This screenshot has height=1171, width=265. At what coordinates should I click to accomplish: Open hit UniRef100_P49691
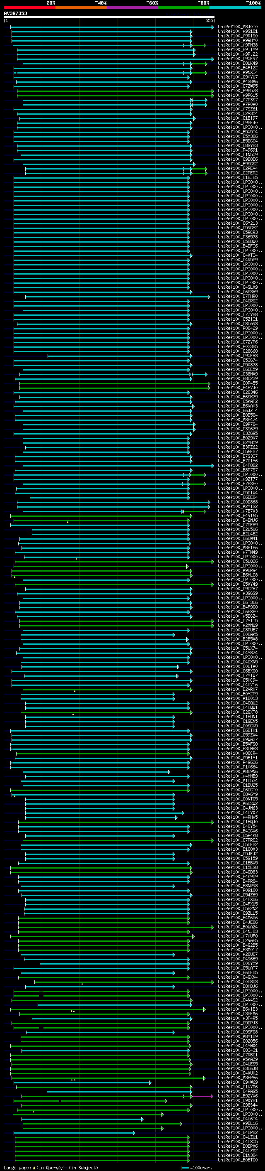click(x=238, y=150)
